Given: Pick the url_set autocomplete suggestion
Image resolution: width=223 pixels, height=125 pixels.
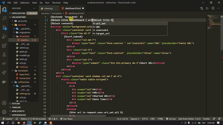Looking at the screenshot, I should [x=130, y=24].
